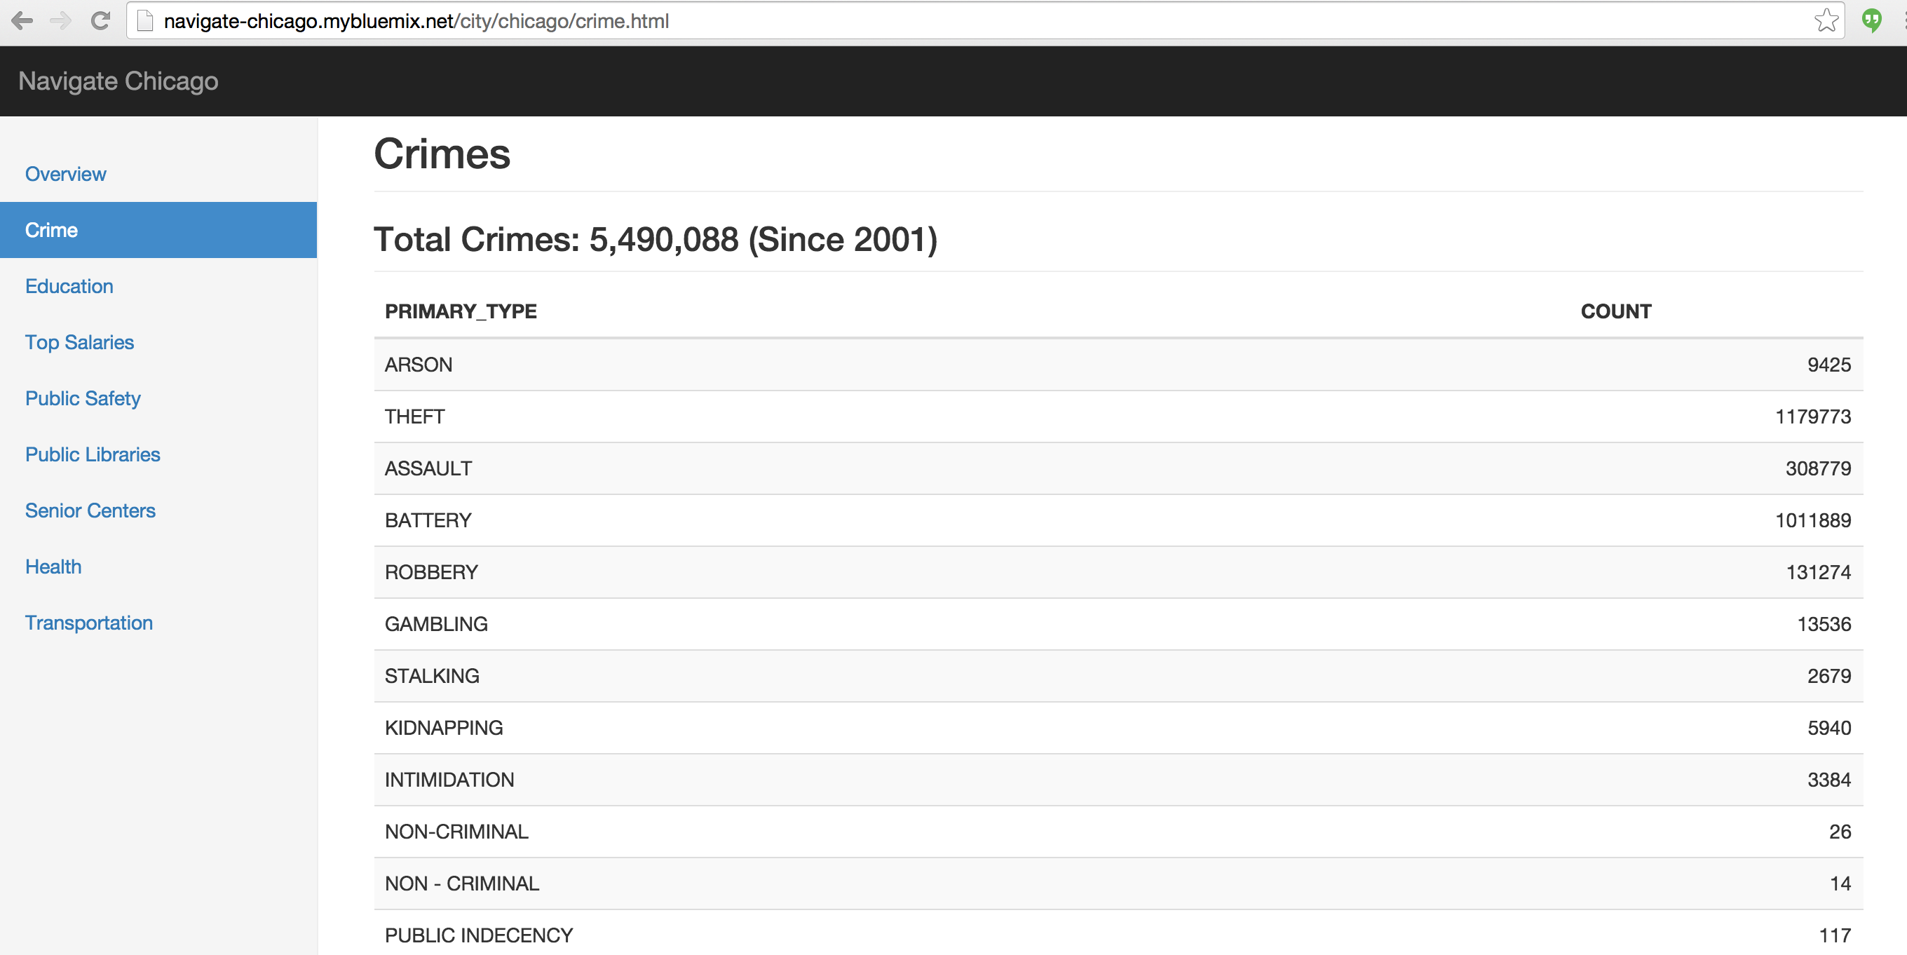Go to Senior Centers
Image resolution: width=1907 pixels, height=955 pixels.
(90, 511)
